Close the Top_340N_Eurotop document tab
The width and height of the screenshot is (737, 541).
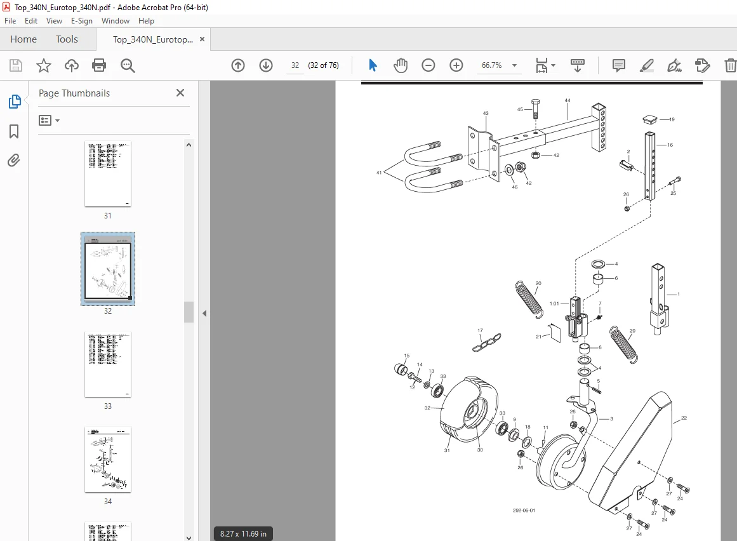[x=202, y=39]
